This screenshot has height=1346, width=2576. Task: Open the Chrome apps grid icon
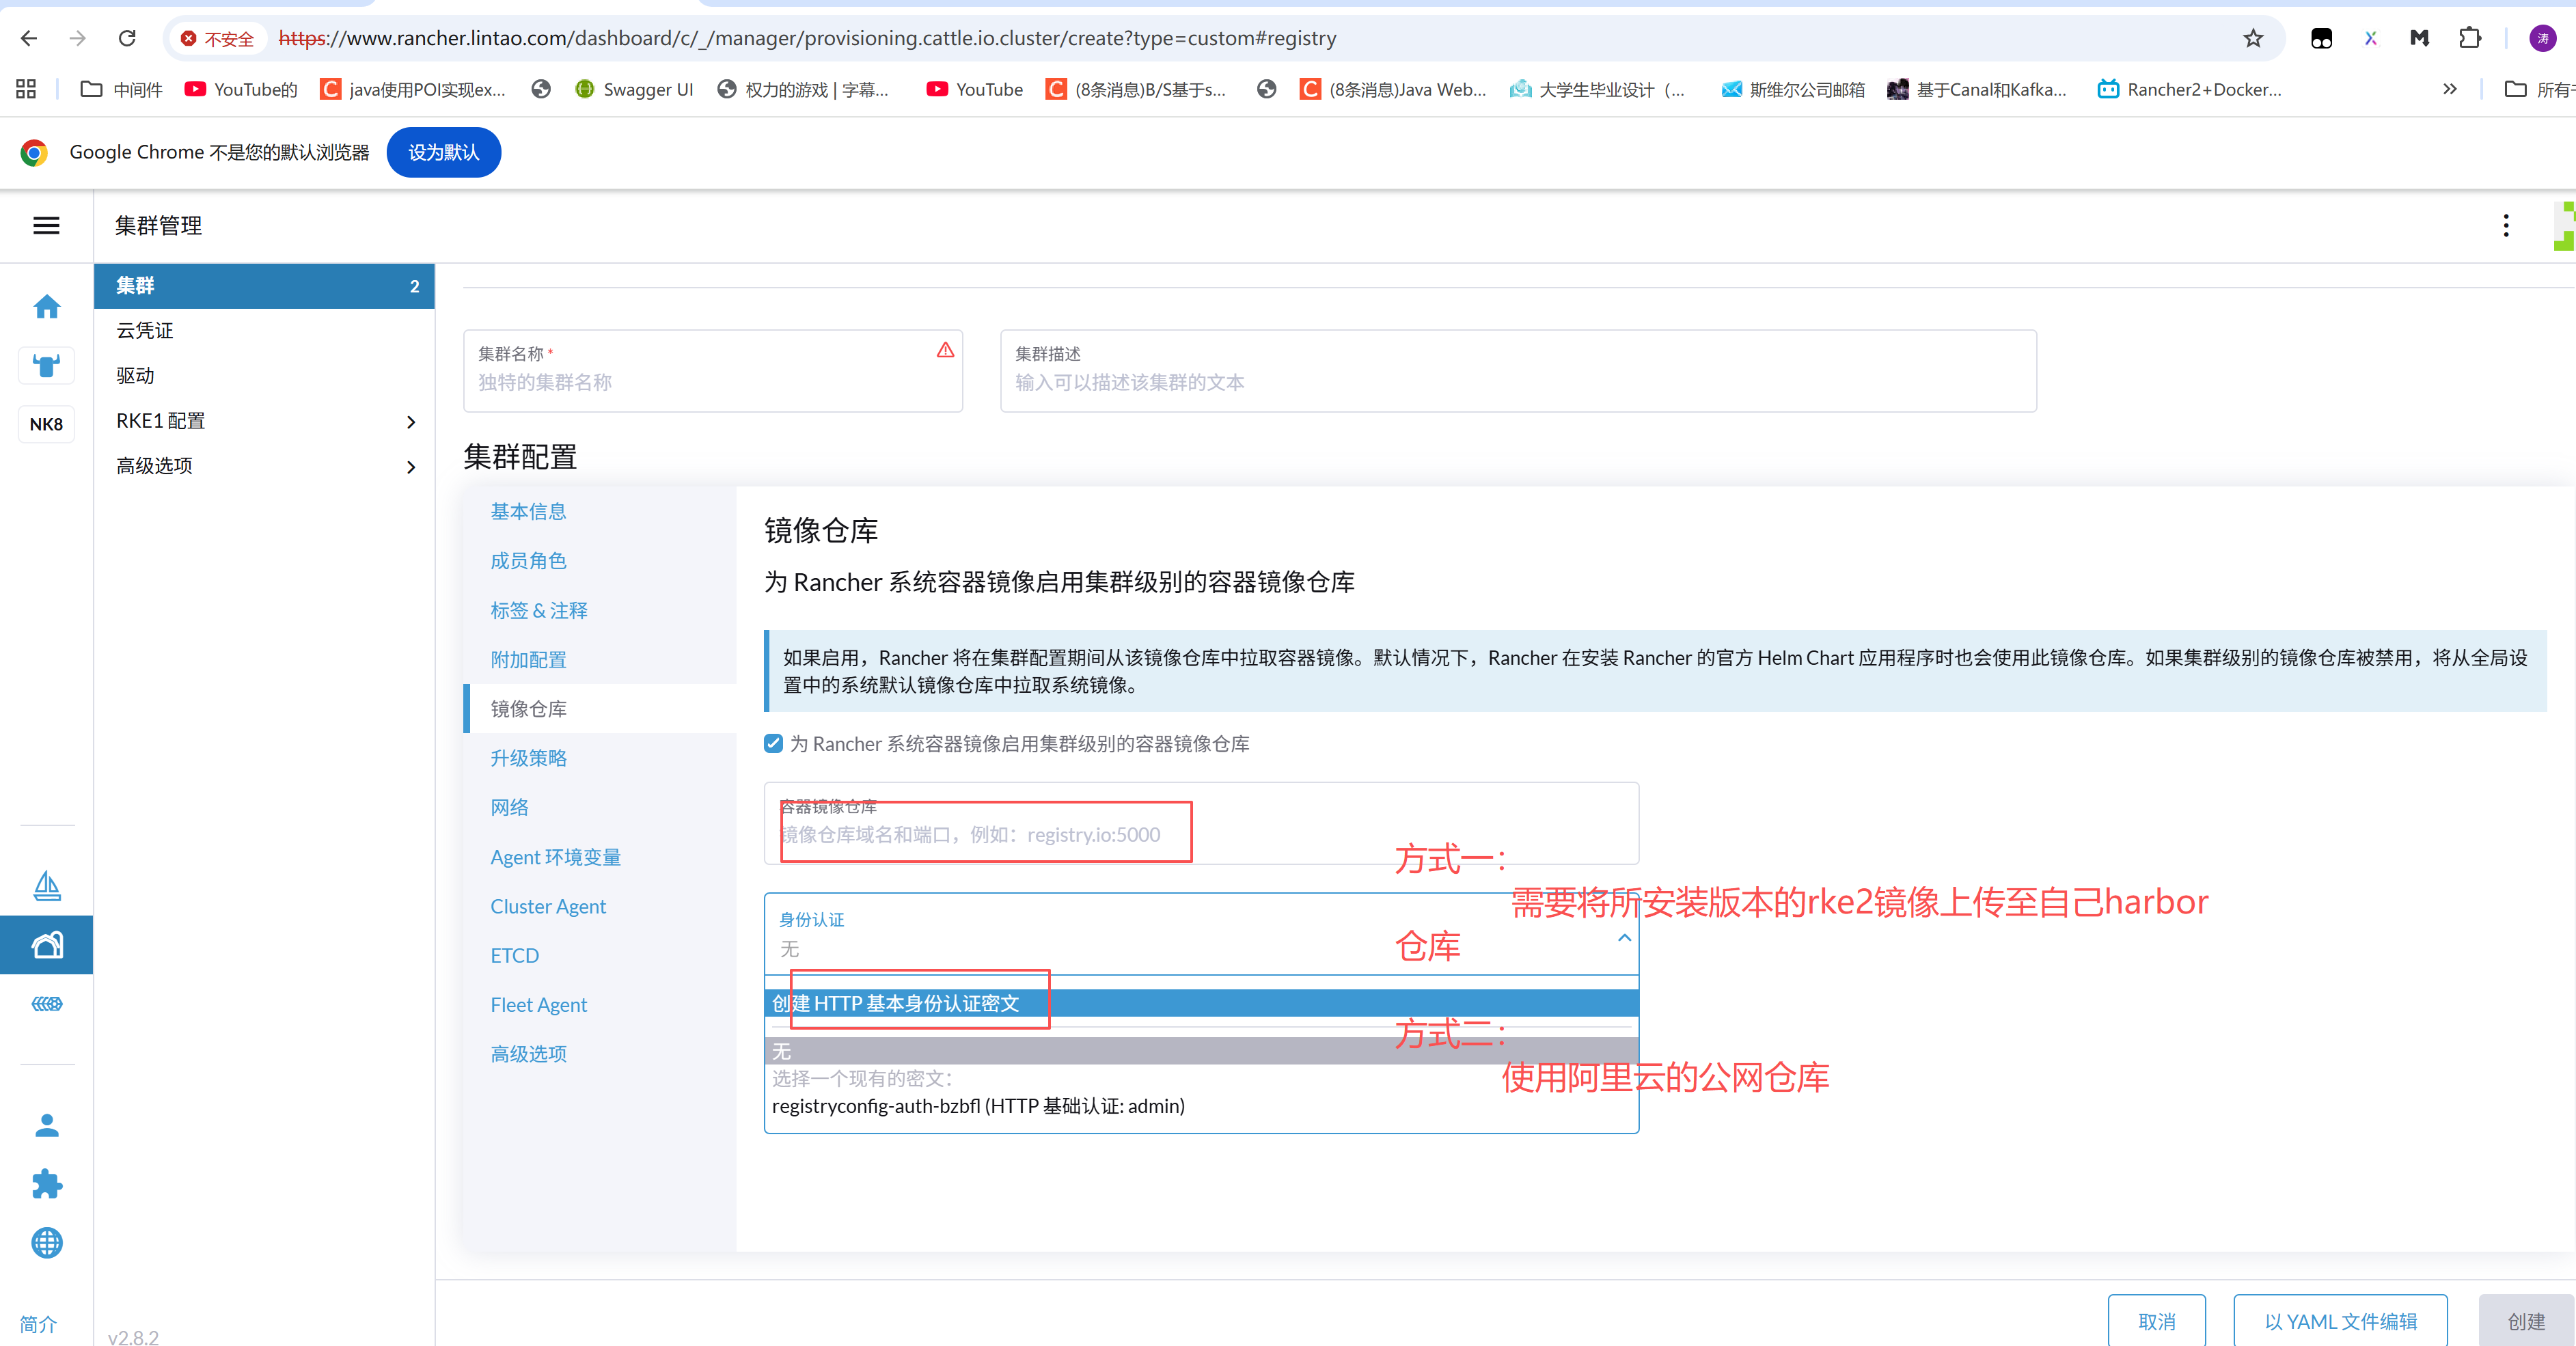[26, 89]
